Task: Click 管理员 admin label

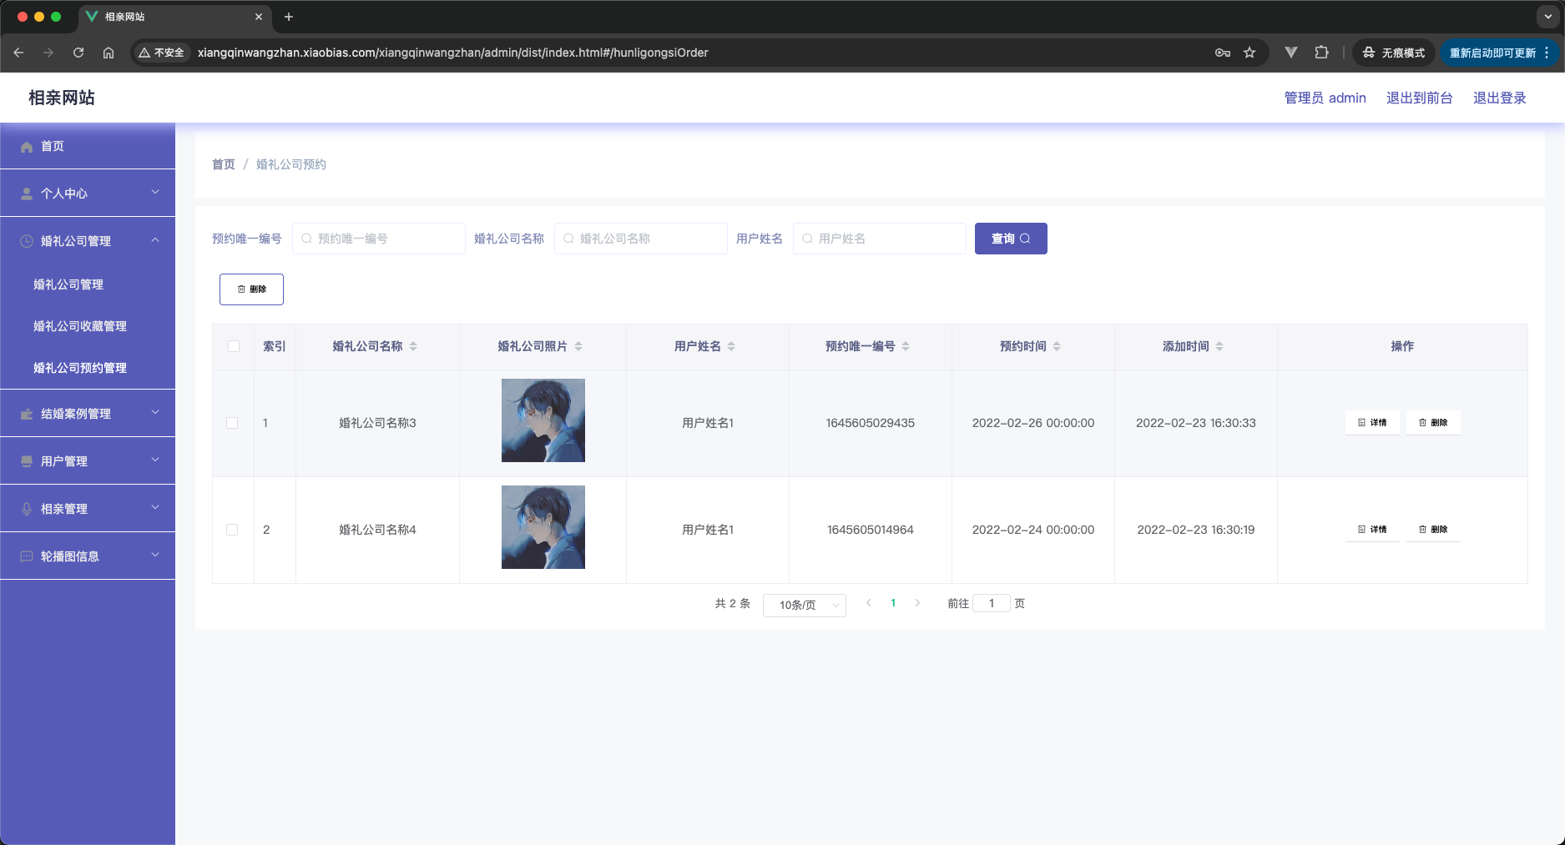Action: 1325,98
